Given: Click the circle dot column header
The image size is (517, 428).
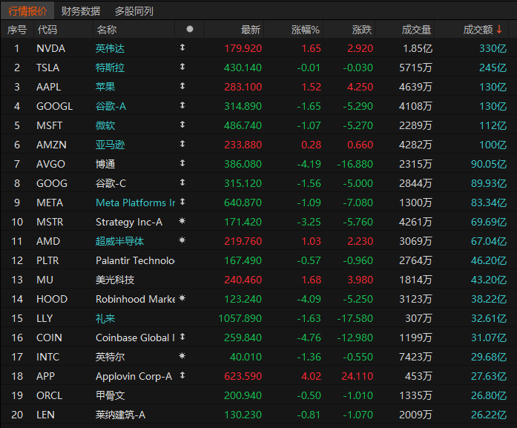Looking at the screenshot, I should pos(190,30).
